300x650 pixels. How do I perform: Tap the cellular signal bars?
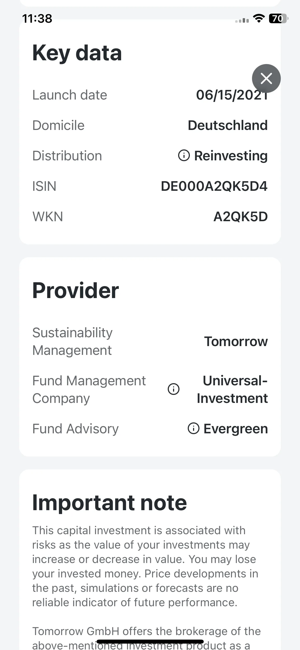(x=242, y=20)
